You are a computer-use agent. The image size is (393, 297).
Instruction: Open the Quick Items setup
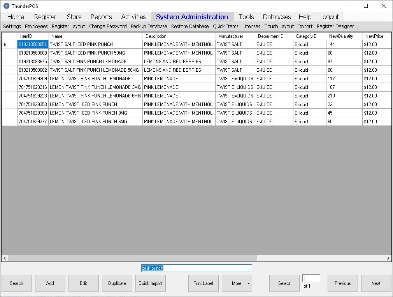point(226,26)
